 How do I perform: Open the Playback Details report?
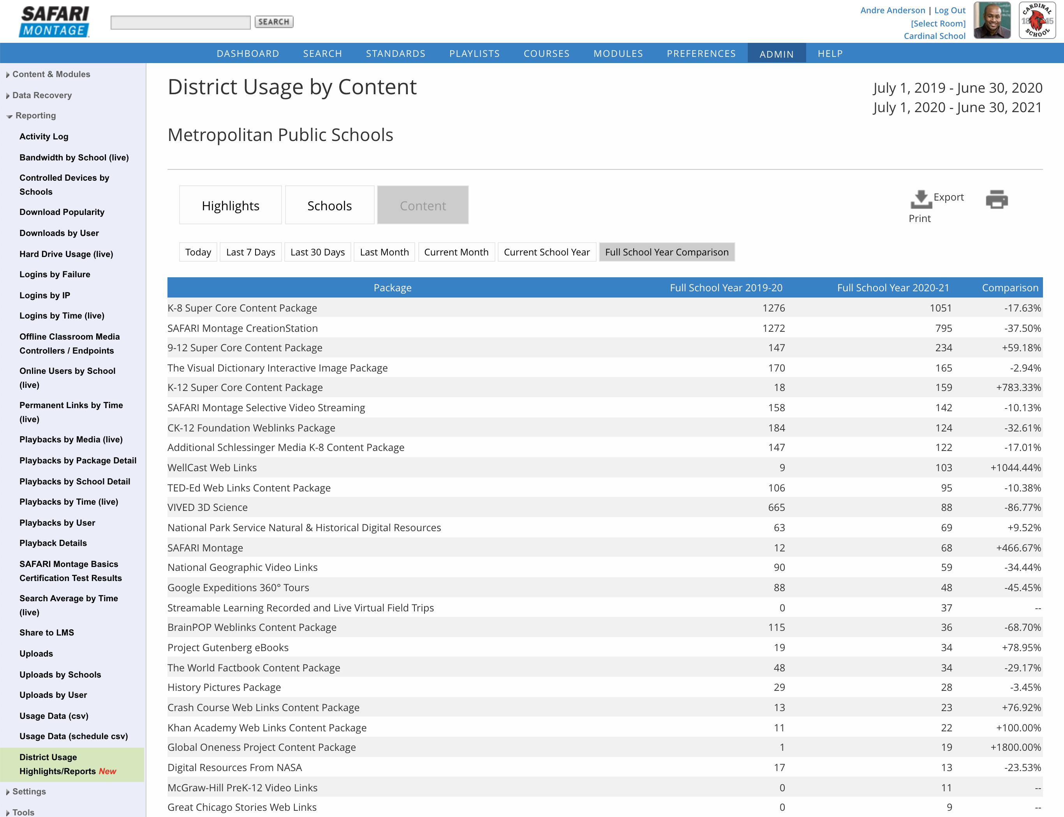pos(53,543)
